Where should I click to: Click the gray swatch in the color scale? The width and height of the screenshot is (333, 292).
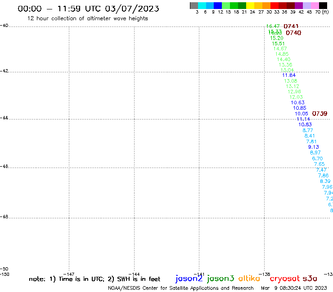click(x=194, y=5)
